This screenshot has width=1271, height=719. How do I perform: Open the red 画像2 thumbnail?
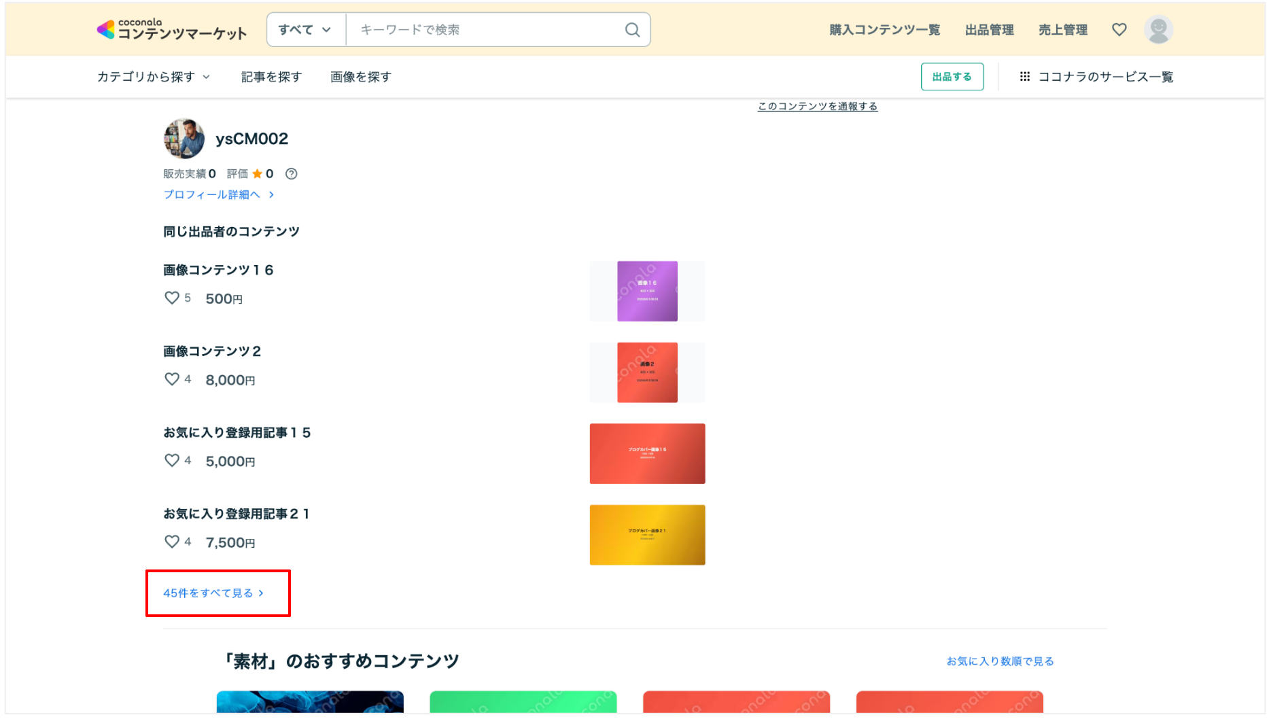click(x=647, y=372)
